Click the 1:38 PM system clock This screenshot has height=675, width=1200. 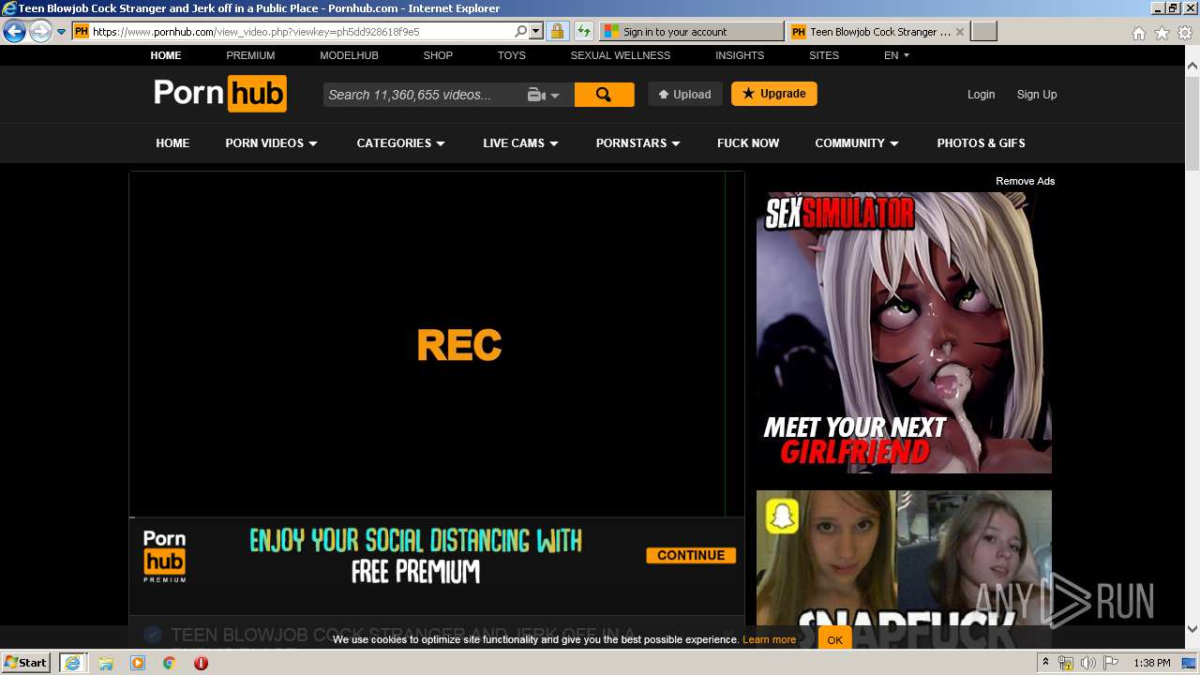pos(1152,663)
